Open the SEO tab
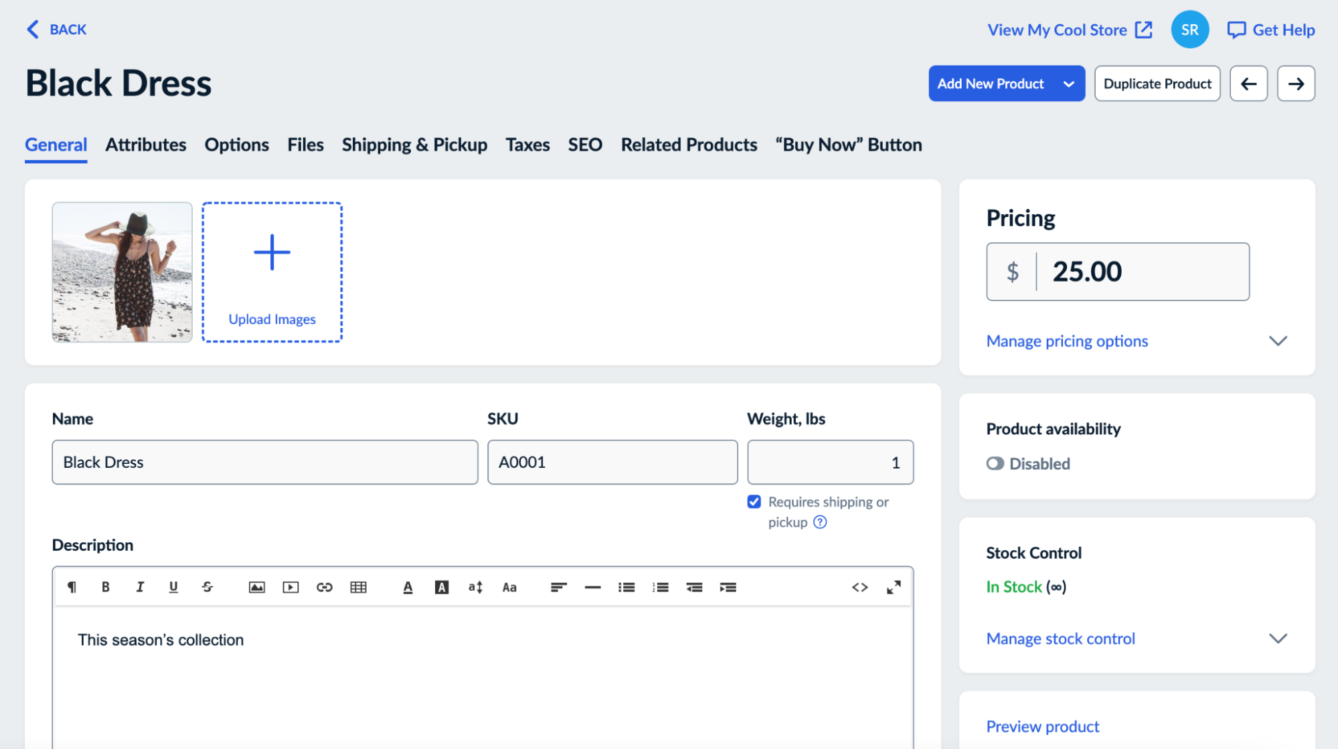 (x=584, y=145)
